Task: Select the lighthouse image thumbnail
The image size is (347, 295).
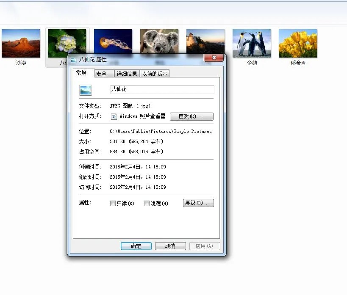Action: point(205,41)
